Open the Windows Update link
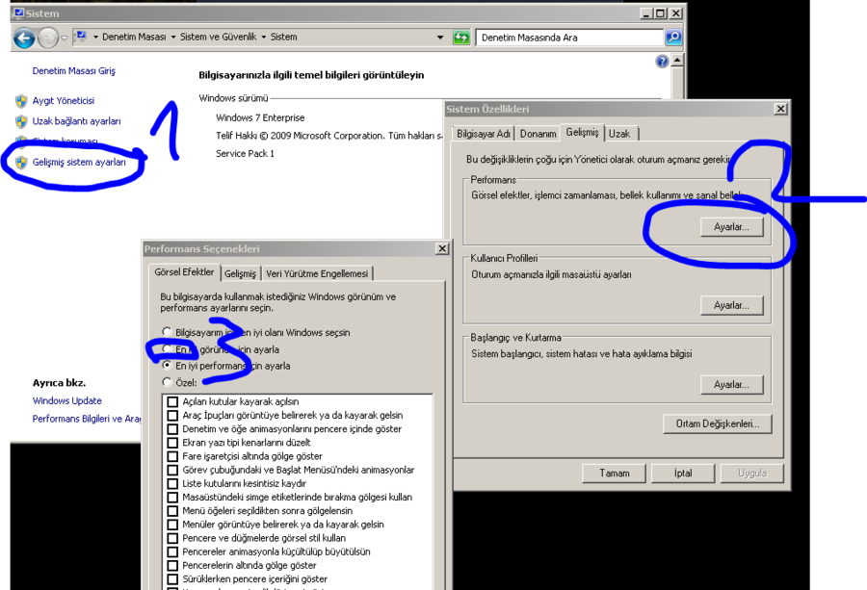 pos(66,401)
